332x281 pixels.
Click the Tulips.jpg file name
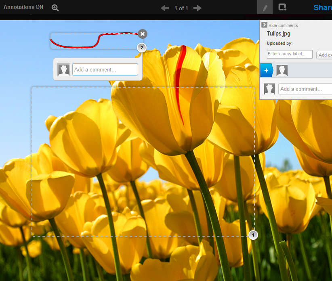coord(278,34)
